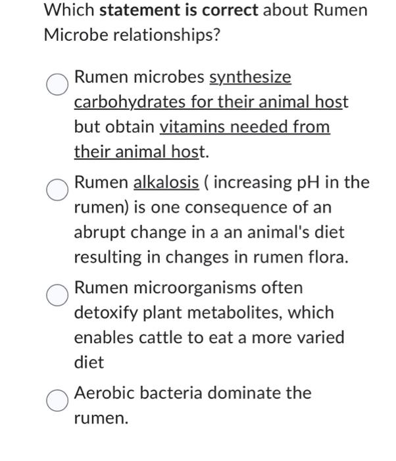Click the 'Aerobic bacteria dominate the' answer text
The image size is (396, 461).
tap(193, 393)
